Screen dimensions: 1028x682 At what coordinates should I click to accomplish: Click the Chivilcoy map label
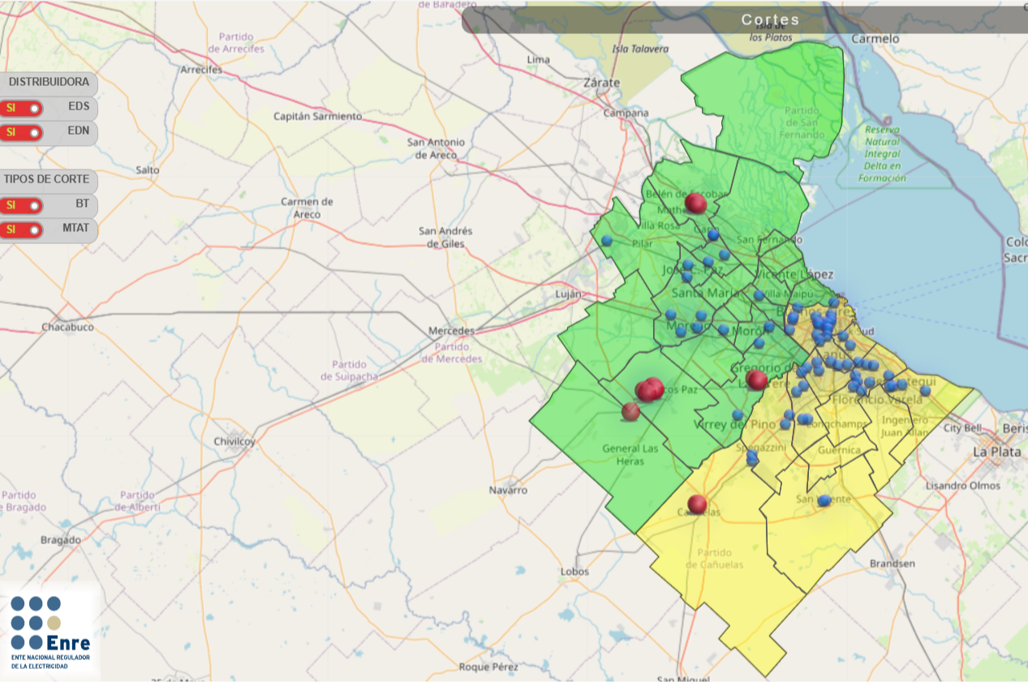point(234,441)
